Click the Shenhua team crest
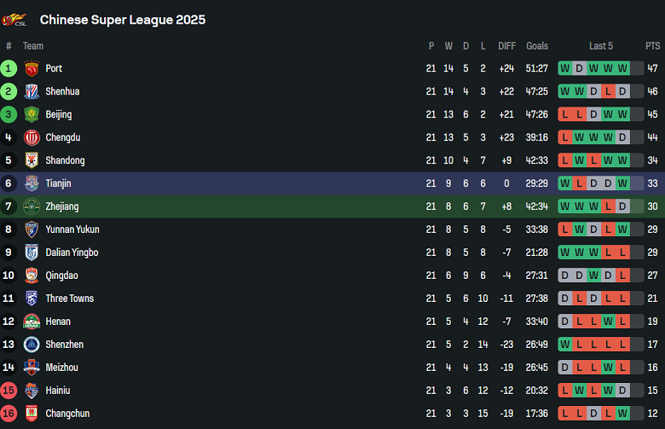The width and height of the screenshot is (665, 429). [x=32, y=92]
